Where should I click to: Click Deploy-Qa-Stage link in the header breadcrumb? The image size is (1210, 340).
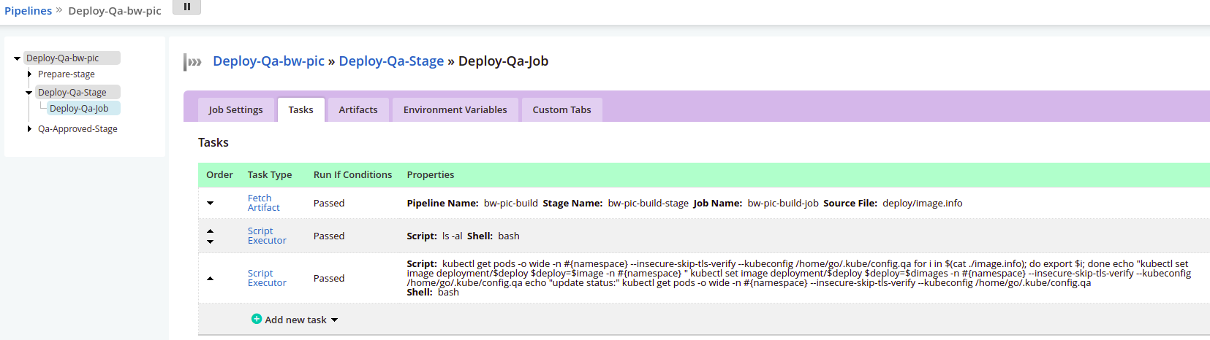point(391,61)
